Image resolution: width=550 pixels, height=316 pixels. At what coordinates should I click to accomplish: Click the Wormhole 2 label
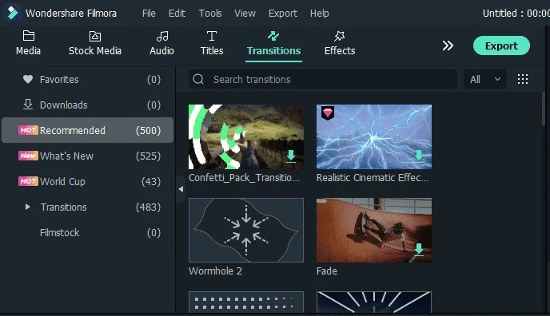215,271
